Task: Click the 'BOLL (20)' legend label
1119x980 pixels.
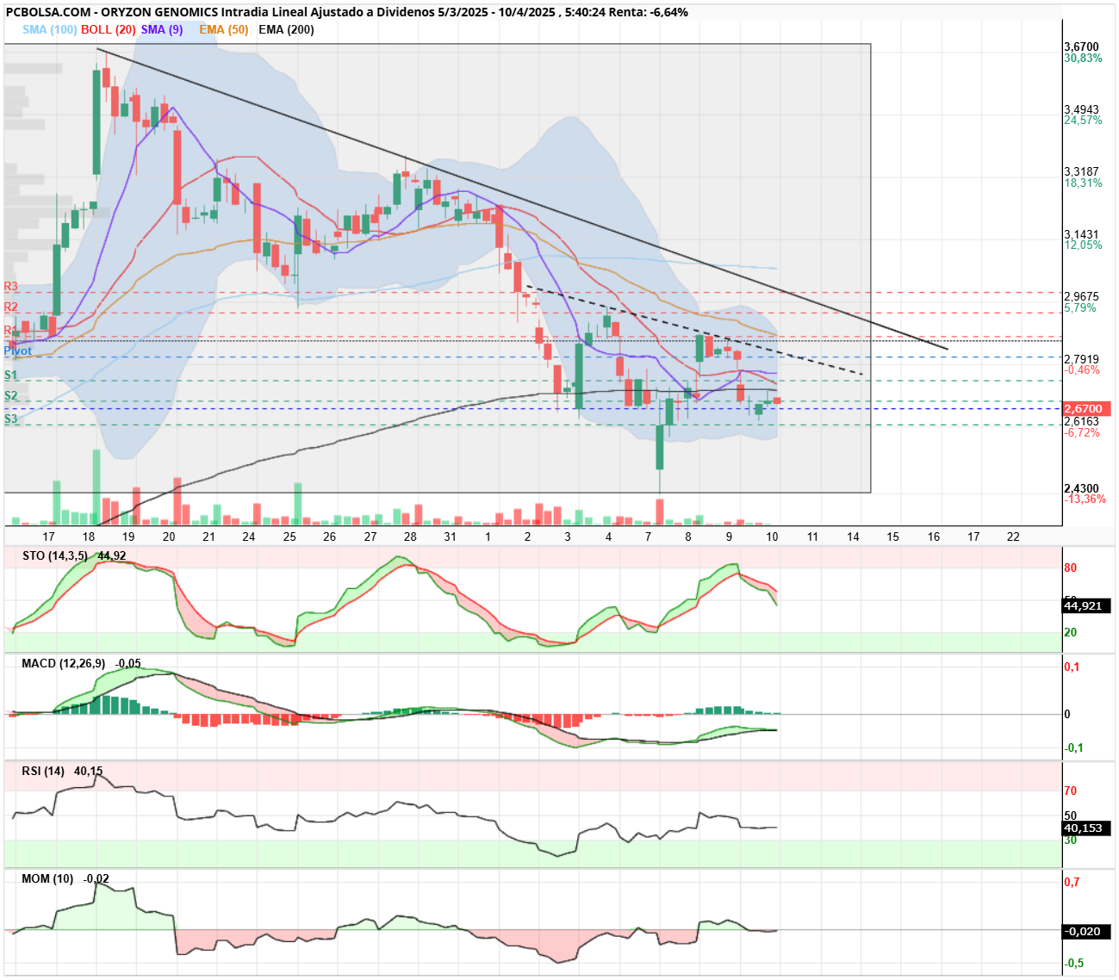Action: tap(109, 29)
